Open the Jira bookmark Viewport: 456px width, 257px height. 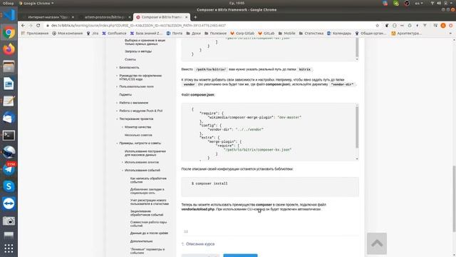93,34
